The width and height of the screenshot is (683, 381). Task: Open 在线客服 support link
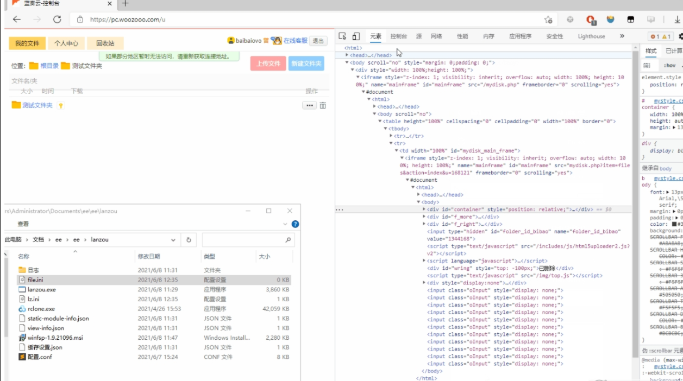point(295,40)
